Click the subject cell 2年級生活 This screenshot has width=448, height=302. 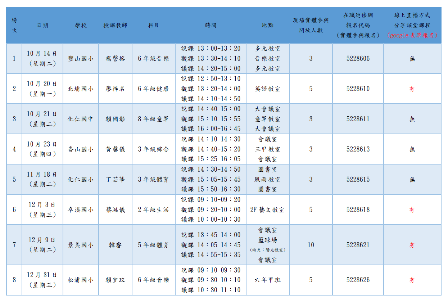tap(153, 210)
